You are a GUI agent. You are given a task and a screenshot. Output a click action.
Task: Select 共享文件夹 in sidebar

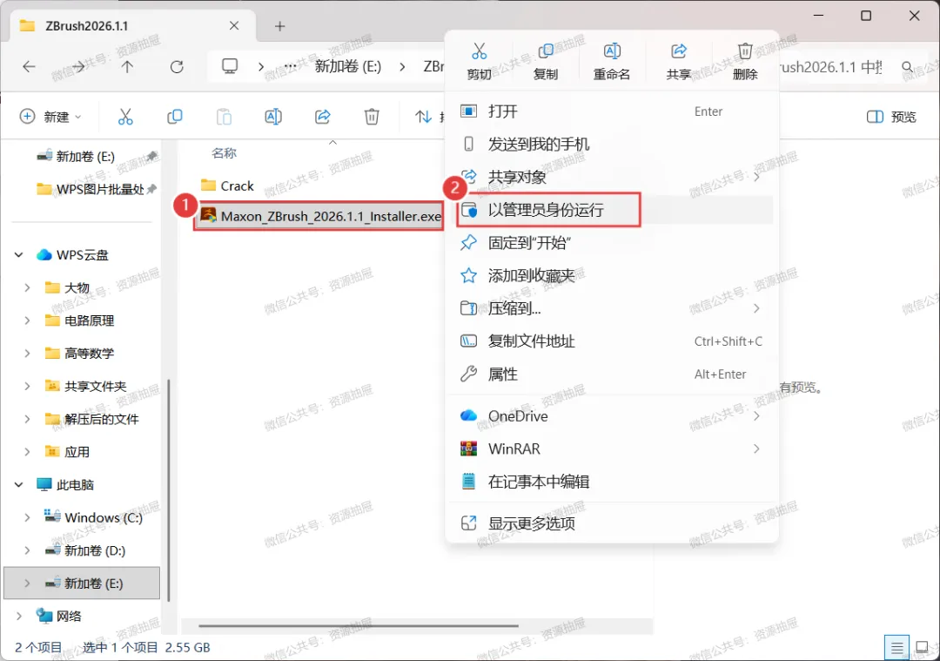click(95, 387)
